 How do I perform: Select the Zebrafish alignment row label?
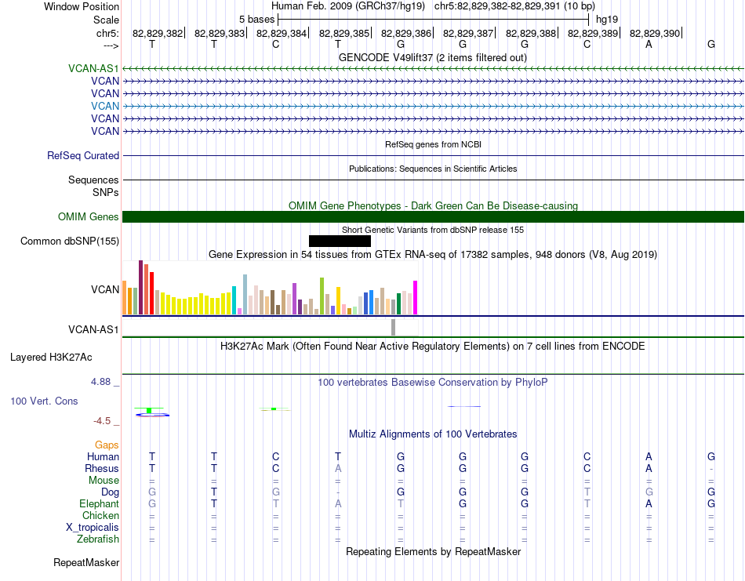pyautogui.click(x=98, y=539)
